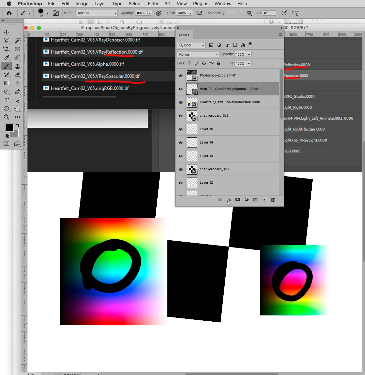This screenshot has width=365, height=375.
Task: Select the Magic Wand tool
Action: (17, 41)
